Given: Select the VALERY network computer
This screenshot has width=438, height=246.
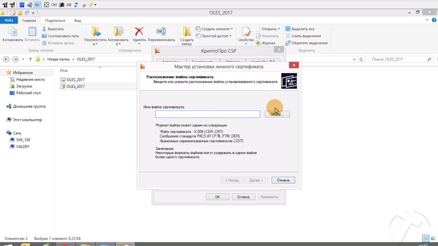Looking at the screenshot, I should pos(23,147).
